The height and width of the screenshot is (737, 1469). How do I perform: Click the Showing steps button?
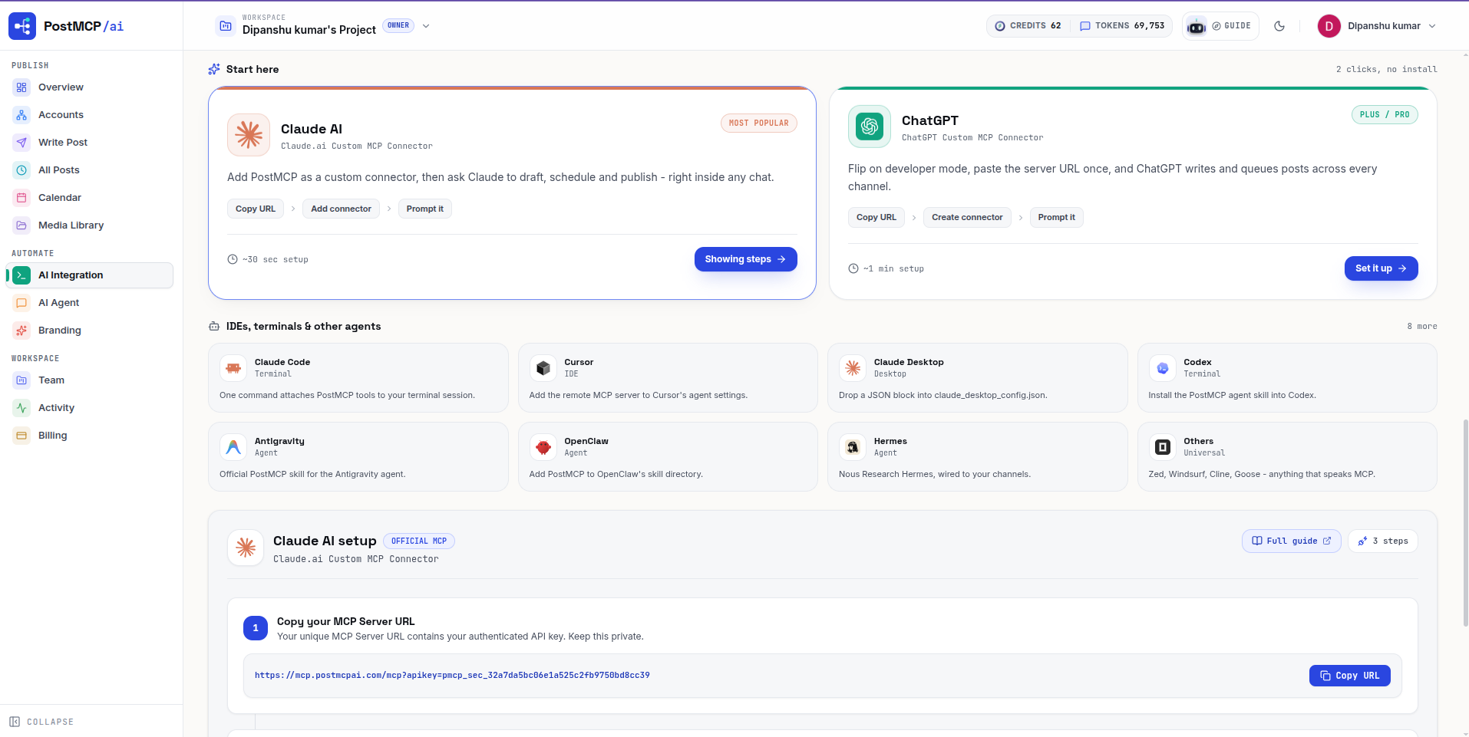[746, 259]
